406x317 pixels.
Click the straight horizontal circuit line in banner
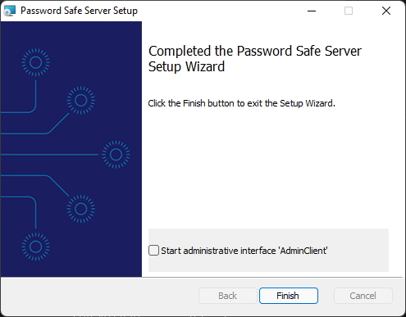49,155
